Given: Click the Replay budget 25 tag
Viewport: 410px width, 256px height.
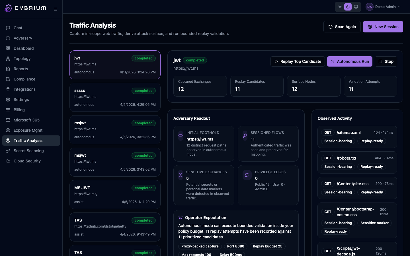Looking at the screenshot, I should click(x=267, y=246).
